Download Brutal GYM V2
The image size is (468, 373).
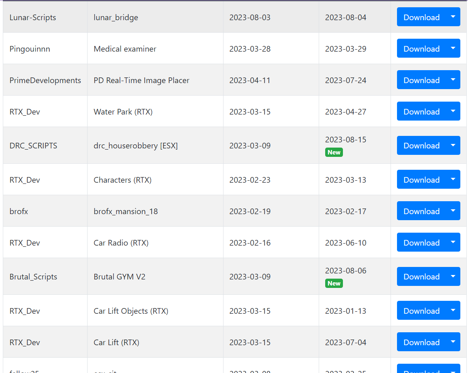point(422,276)
